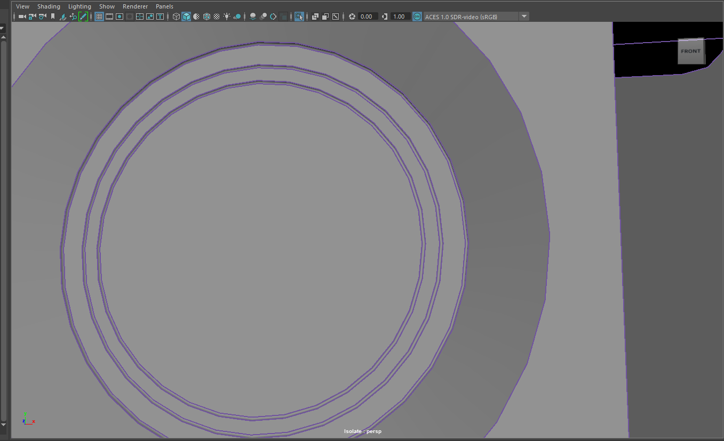
Task: Open the Shading menu
Action: 49,6
